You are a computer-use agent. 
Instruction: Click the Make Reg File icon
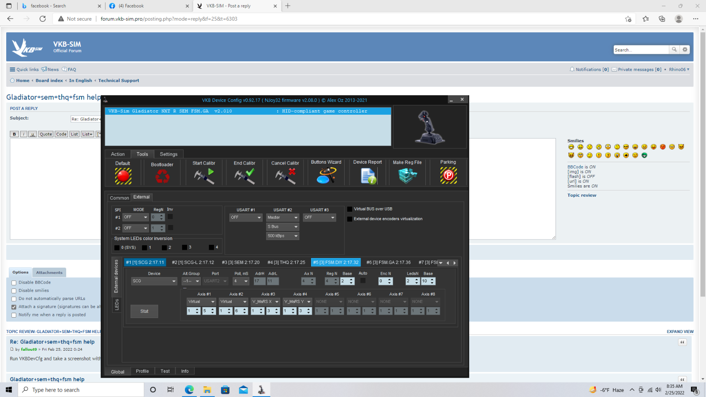(407, 176)
